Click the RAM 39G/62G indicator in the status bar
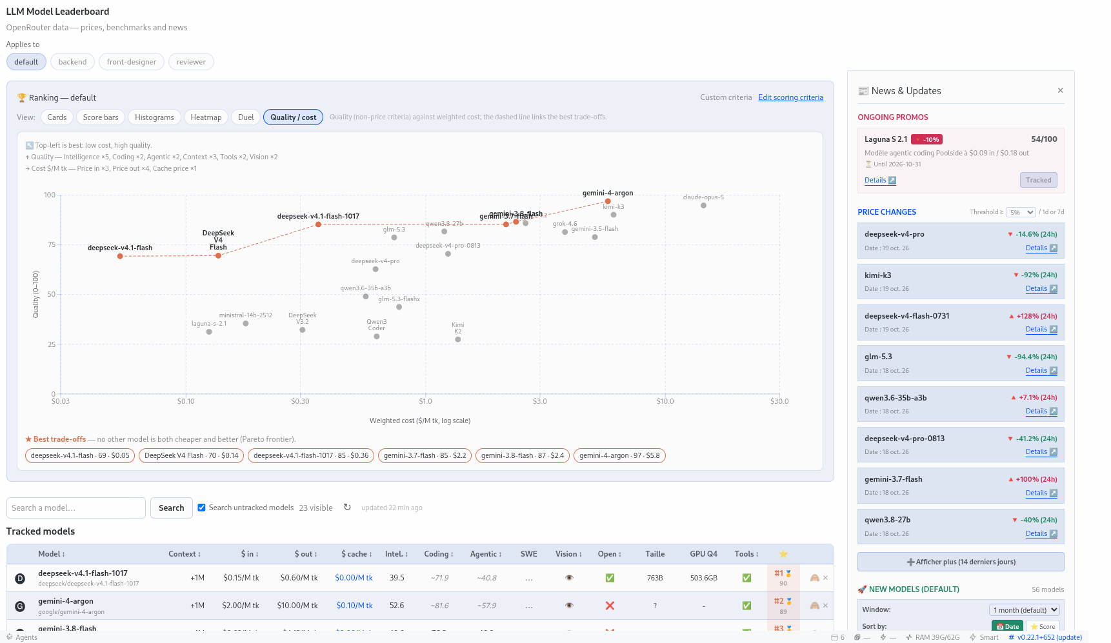The width and height of the screenshot is (1111, 643). 933,637
